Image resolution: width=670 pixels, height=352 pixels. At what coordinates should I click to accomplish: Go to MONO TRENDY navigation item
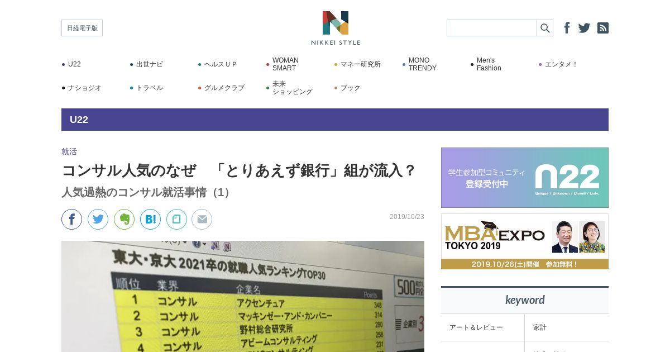[423, 64]
